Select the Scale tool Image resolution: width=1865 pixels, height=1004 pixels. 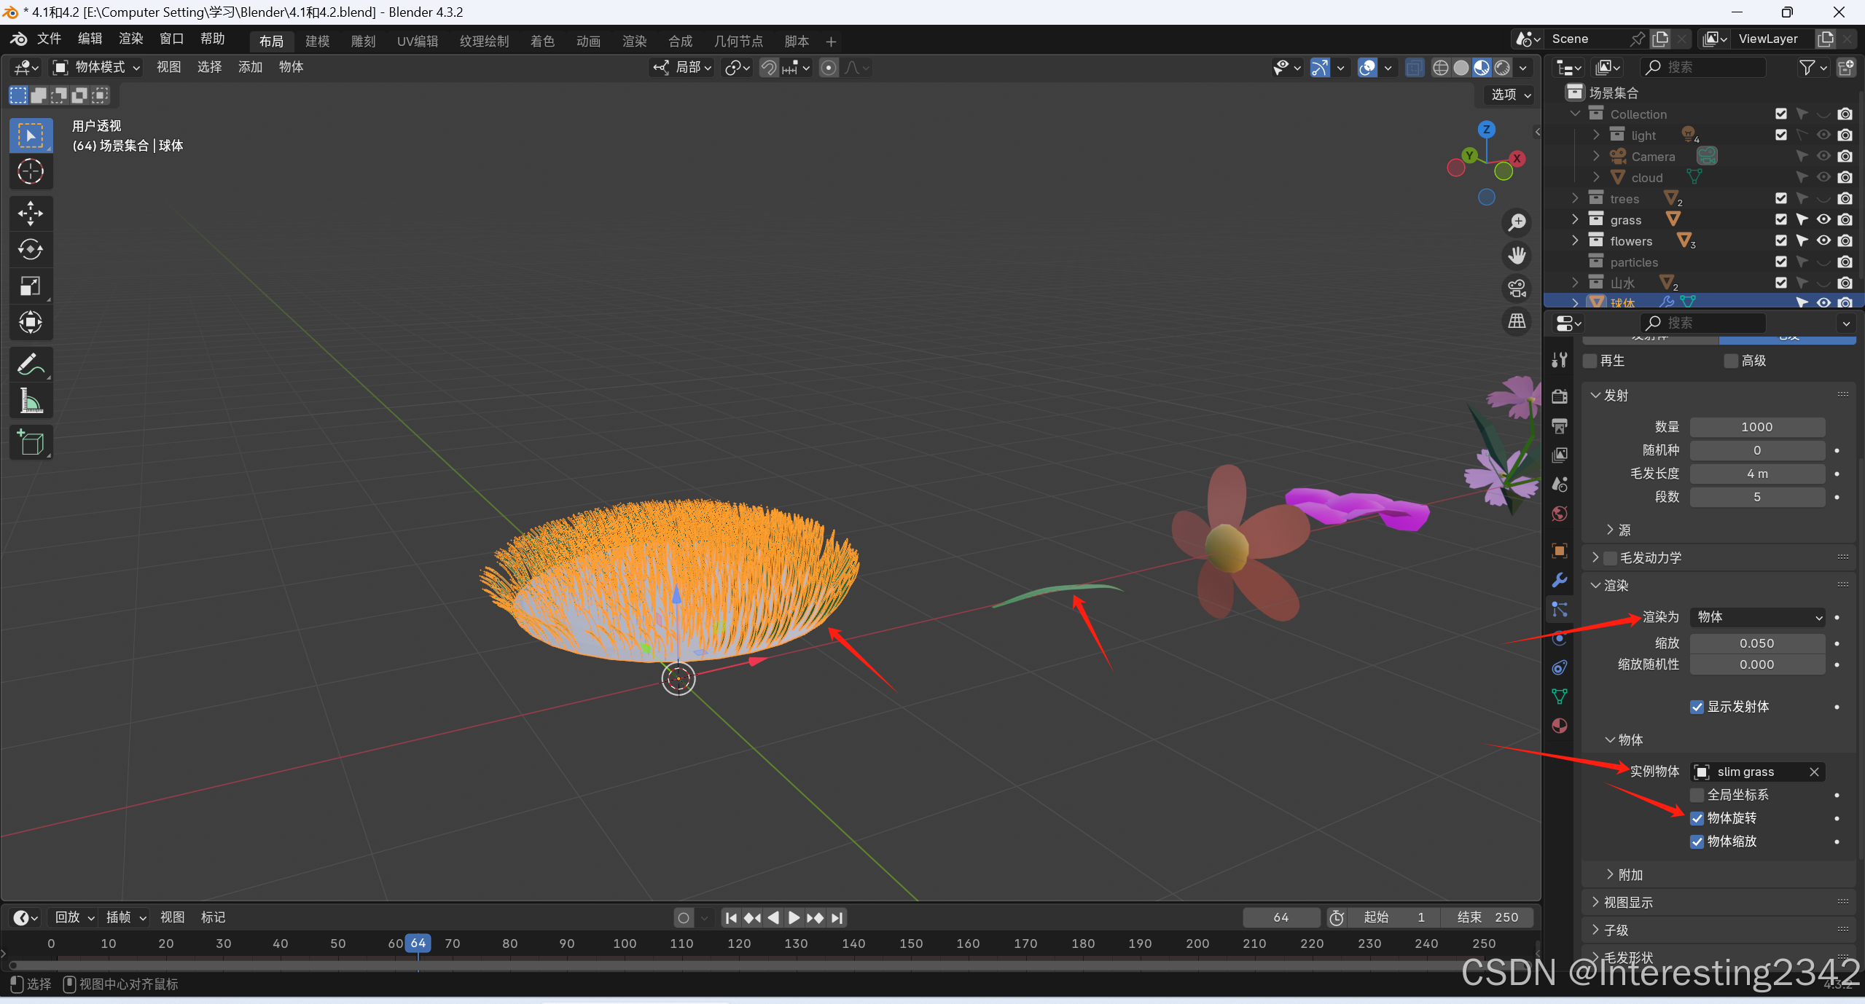31,286
